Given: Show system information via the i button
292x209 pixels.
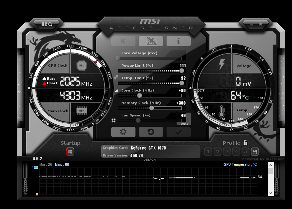Looking at the screenshot, I should (179, 41).
